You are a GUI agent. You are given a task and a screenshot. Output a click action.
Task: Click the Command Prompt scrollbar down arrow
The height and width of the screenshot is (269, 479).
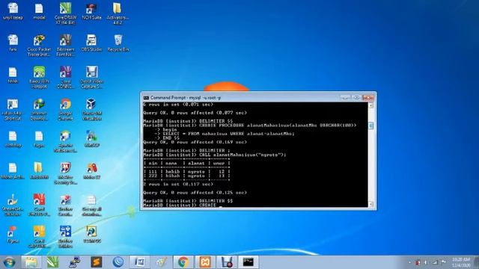pos(371,204)
